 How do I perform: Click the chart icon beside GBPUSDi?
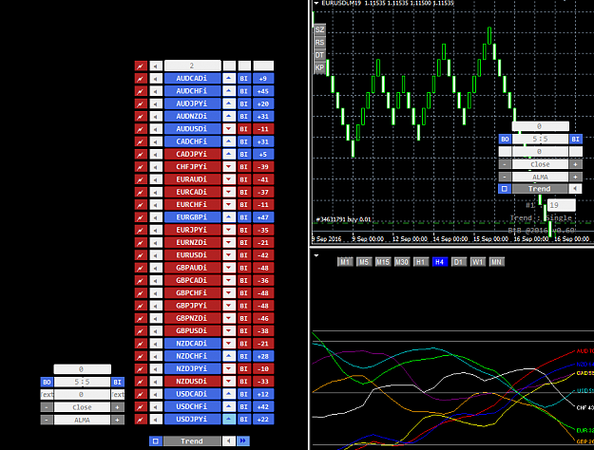141,331
